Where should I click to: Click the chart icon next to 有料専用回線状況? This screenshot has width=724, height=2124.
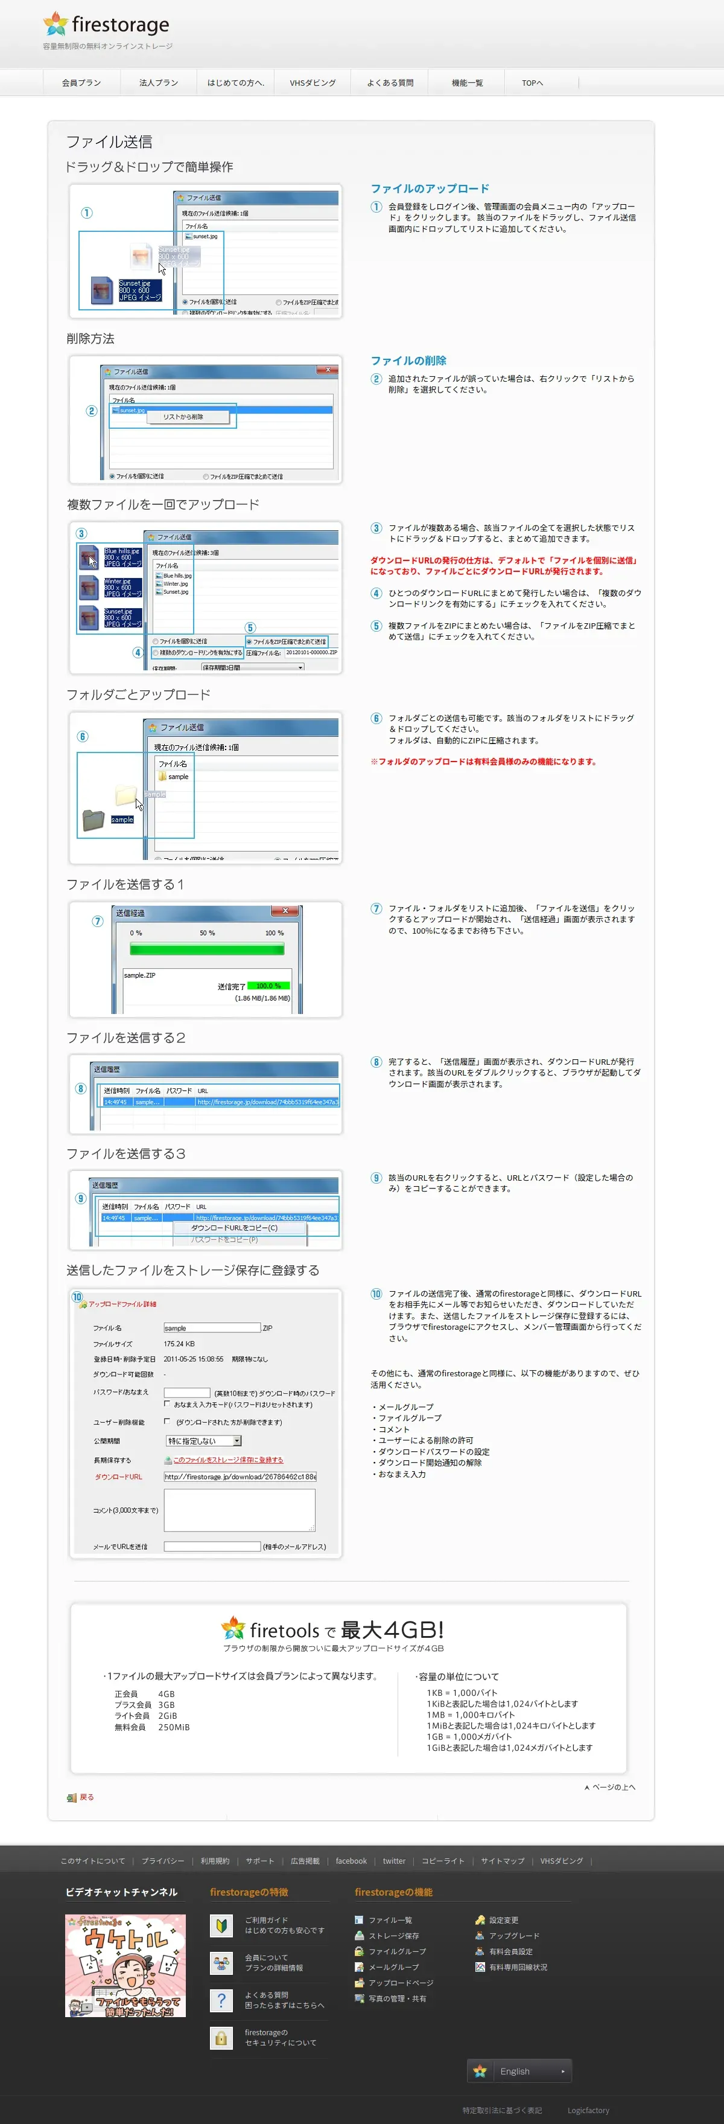[480, 1966]
